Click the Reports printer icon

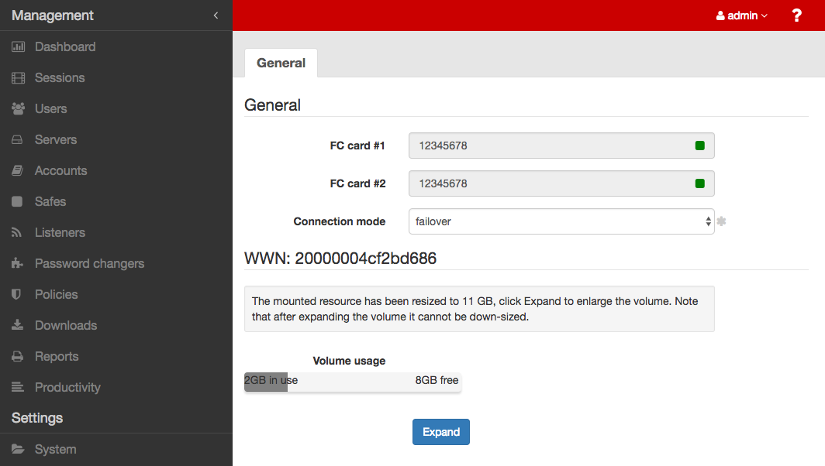coord(18,357)
